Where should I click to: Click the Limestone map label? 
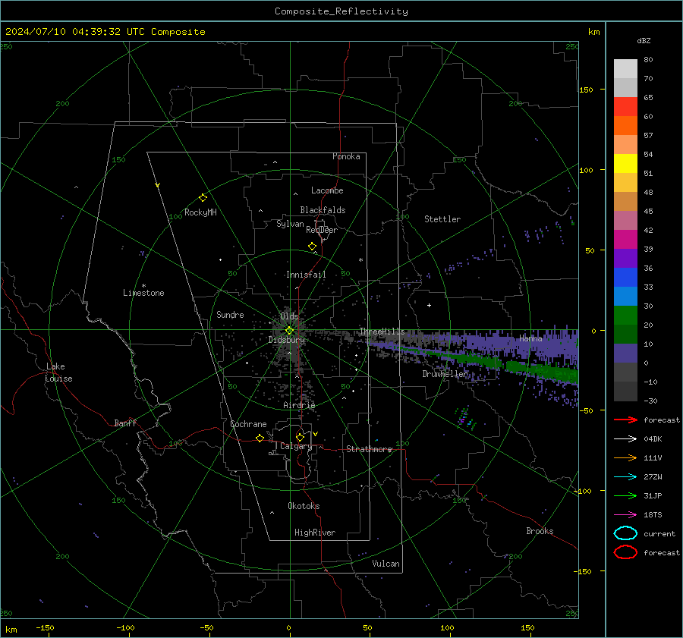[143, 293]
